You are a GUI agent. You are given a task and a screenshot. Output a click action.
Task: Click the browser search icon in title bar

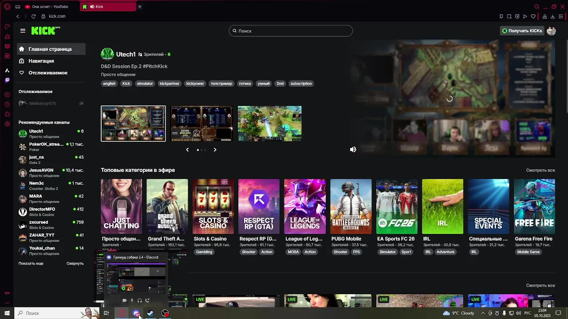(536, 7)
